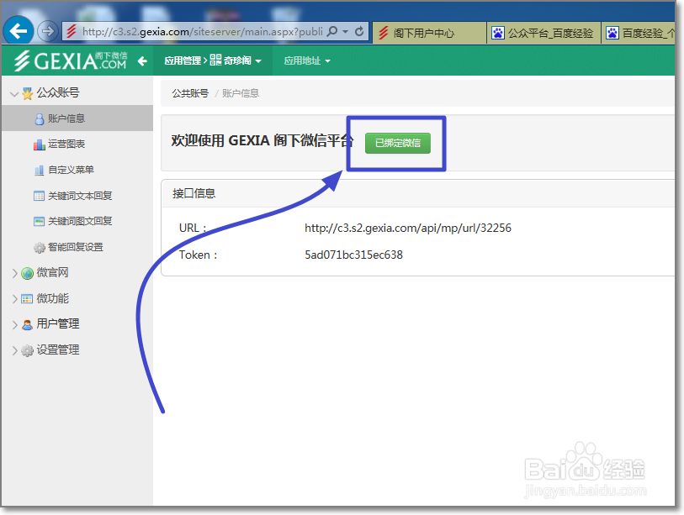Open the 微功能 menu item
The height and width of the screenshot is (515, 684).
tap(52, 298)
